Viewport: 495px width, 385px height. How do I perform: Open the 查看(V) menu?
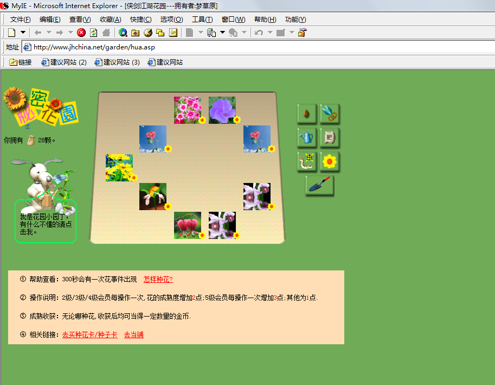(x=80, y=20)
